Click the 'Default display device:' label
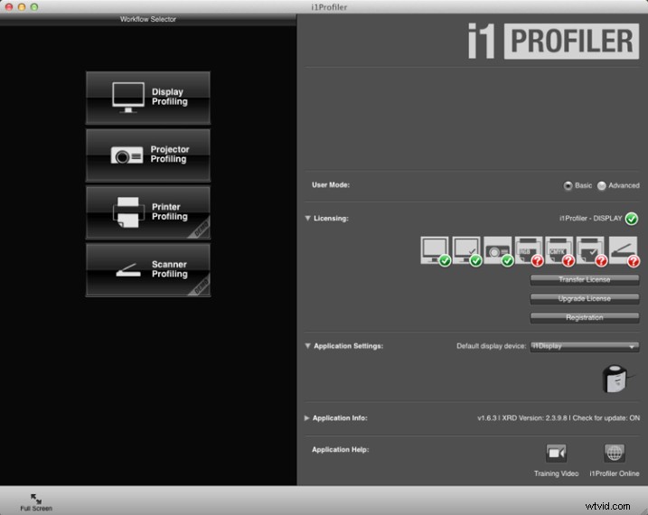 (x=491, y=346)
